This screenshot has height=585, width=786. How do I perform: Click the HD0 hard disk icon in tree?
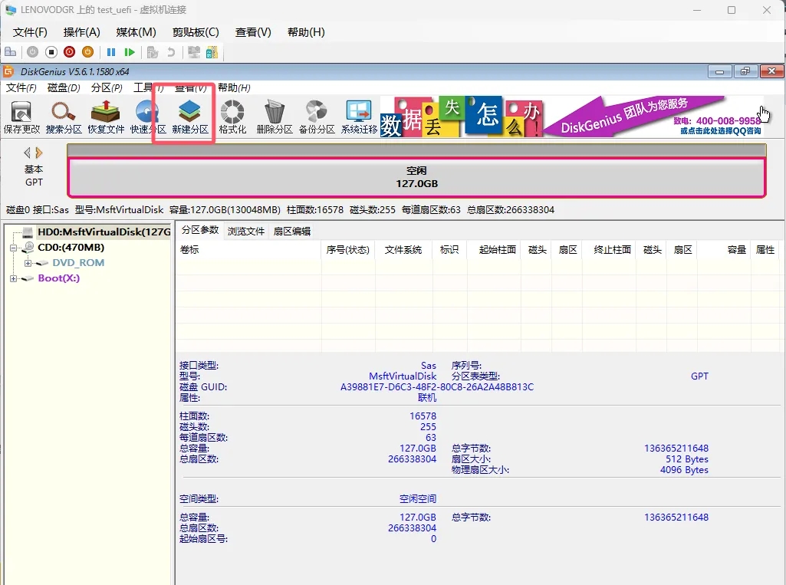tap(28, 232)
